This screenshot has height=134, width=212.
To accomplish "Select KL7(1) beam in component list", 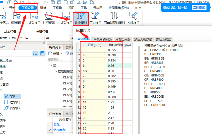I will [x=67, y=83].
